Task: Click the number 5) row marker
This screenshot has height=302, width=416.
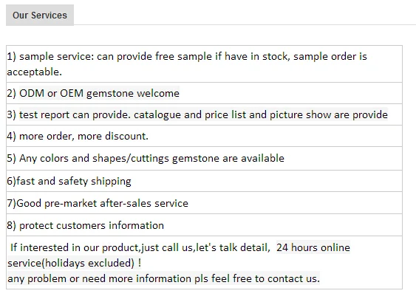Action: tap(11, 158)
